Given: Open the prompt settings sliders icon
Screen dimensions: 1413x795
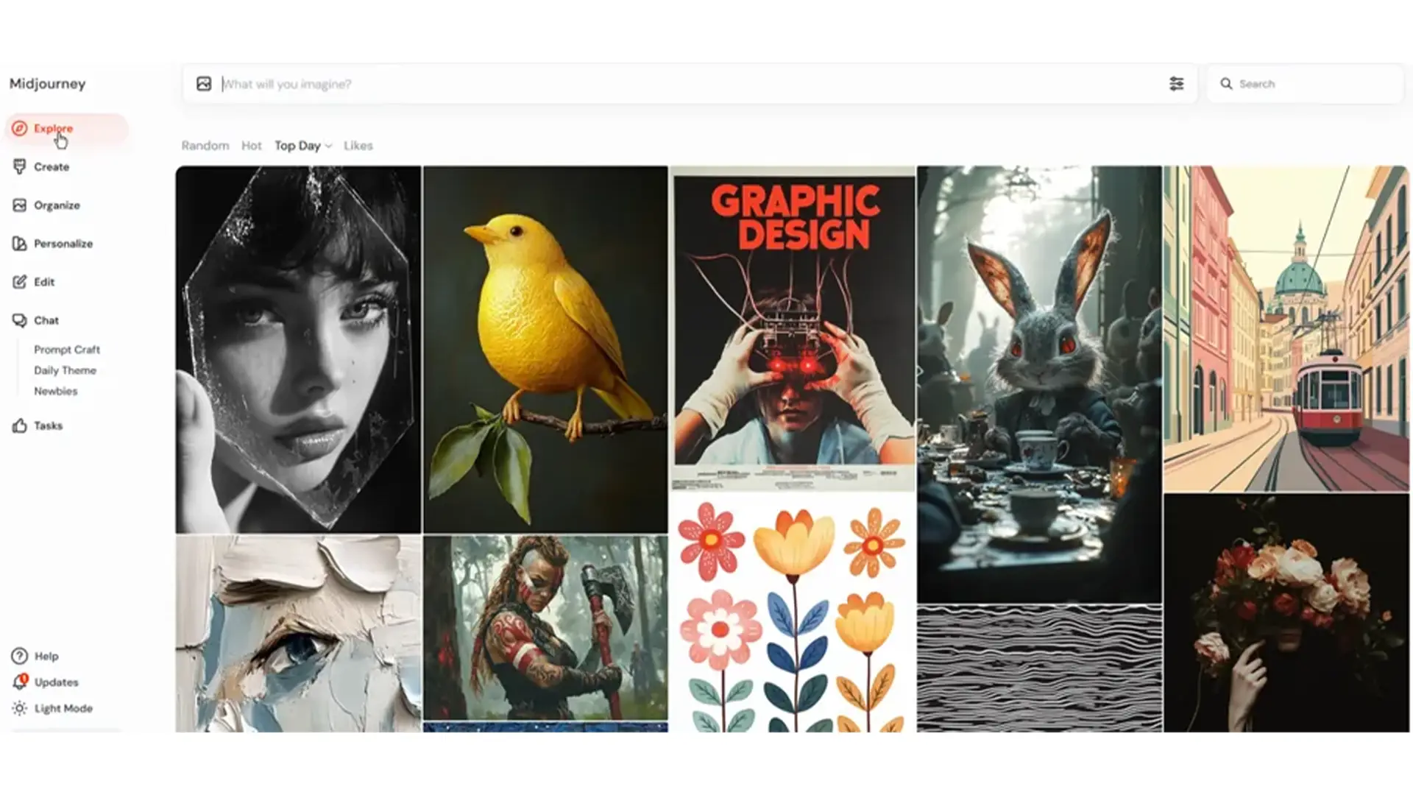Looking at the screenshot, I should click(x=1177, y=84).
